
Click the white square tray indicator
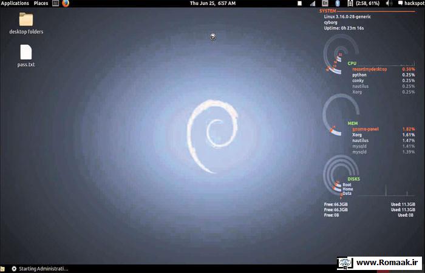[x=300, y=3]
